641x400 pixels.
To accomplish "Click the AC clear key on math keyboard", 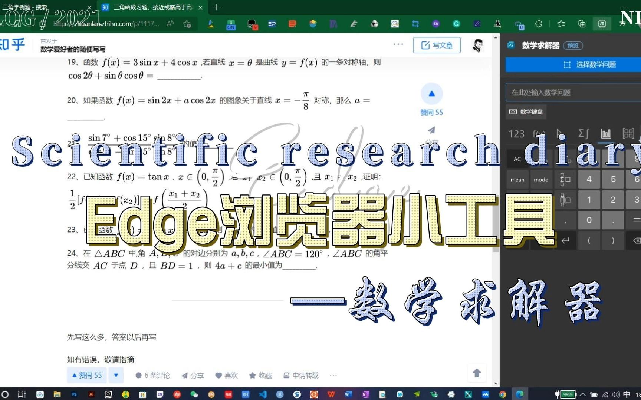I will point(517,159).
